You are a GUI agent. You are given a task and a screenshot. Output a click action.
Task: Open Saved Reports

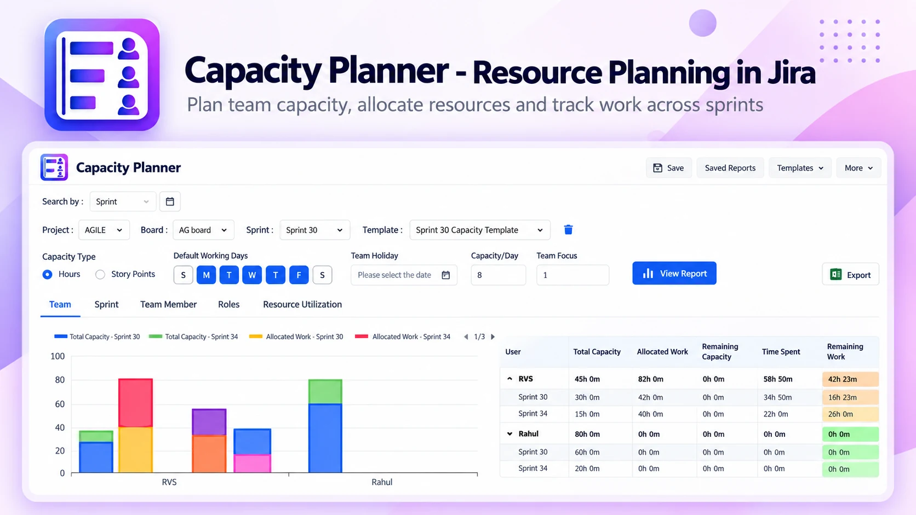click(x=730, y=168)
